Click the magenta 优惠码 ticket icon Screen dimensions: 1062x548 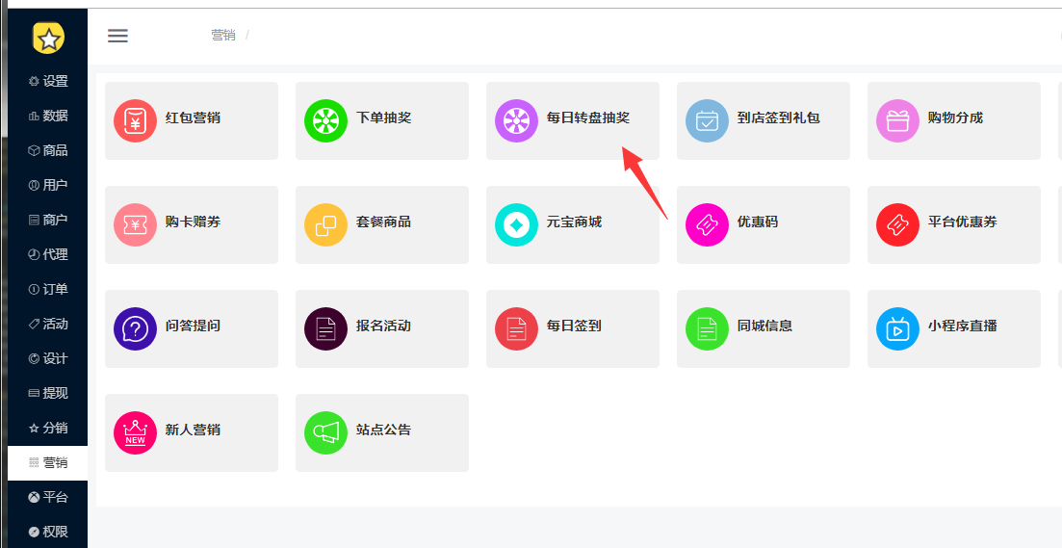pyautogui.click(x=707, y=225)
